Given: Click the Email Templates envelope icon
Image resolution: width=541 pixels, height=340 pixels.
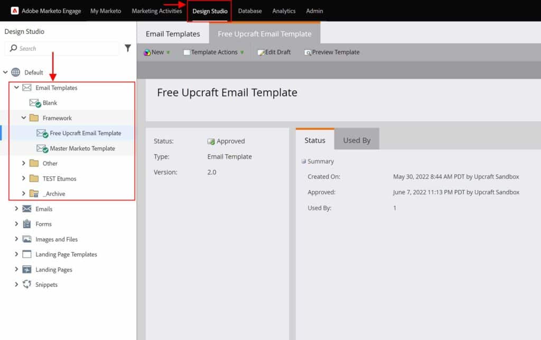Looking at the screenshot, I should coord(27,88).
